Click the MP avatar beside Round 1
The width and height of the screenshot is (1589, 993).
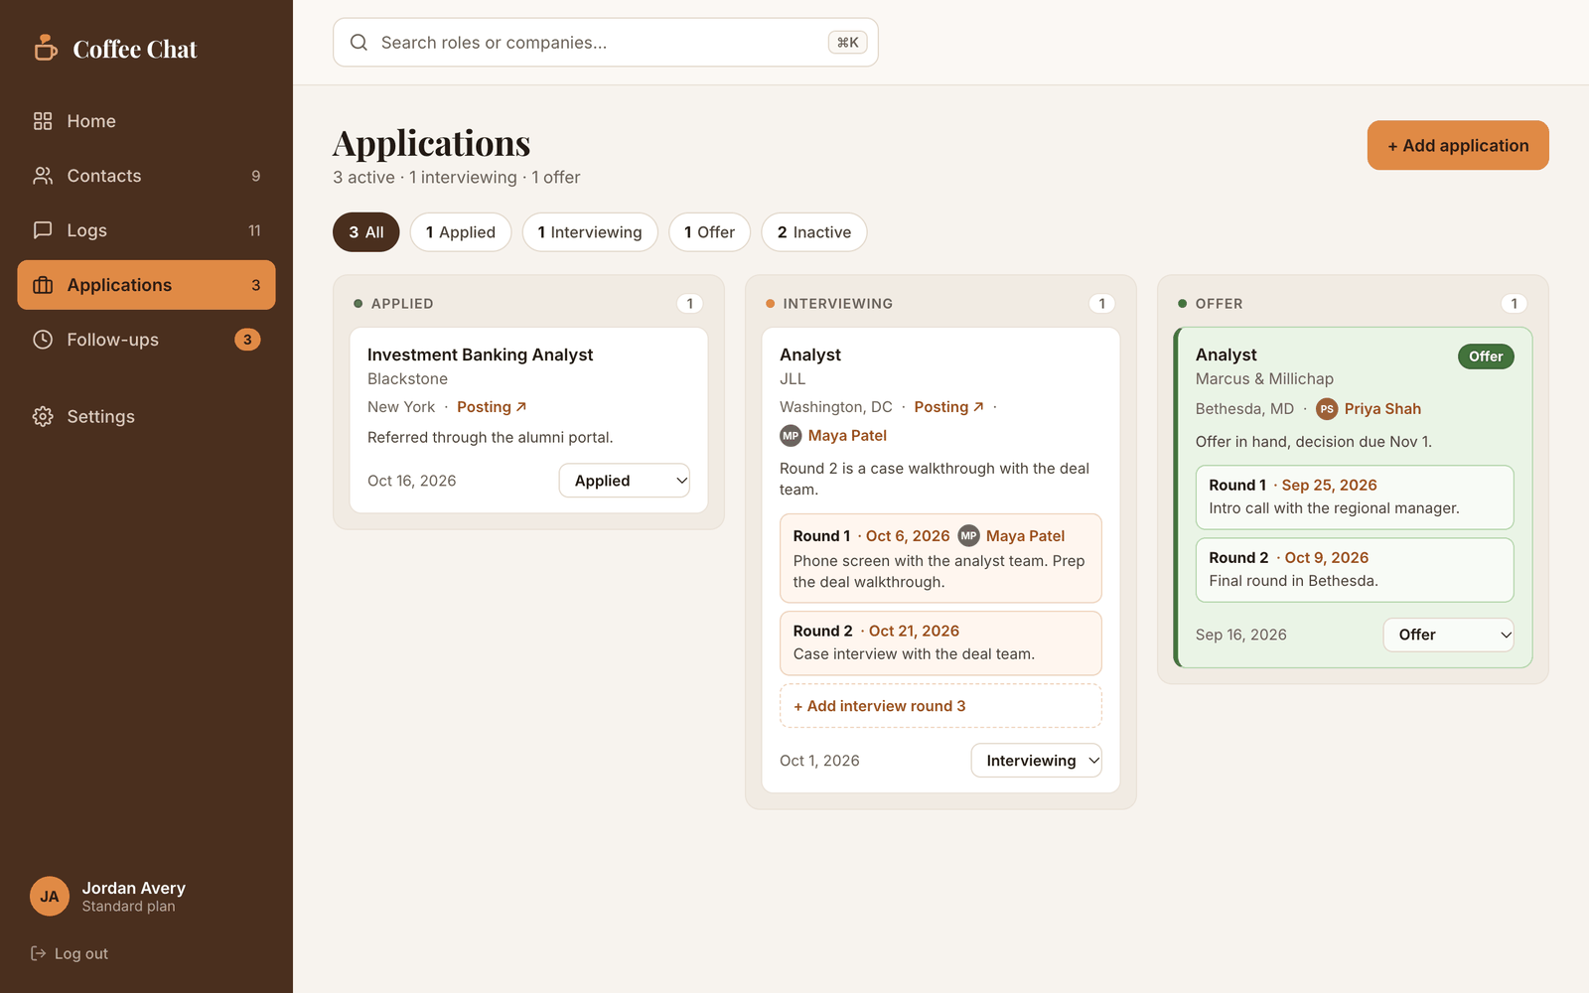(968, 536)
